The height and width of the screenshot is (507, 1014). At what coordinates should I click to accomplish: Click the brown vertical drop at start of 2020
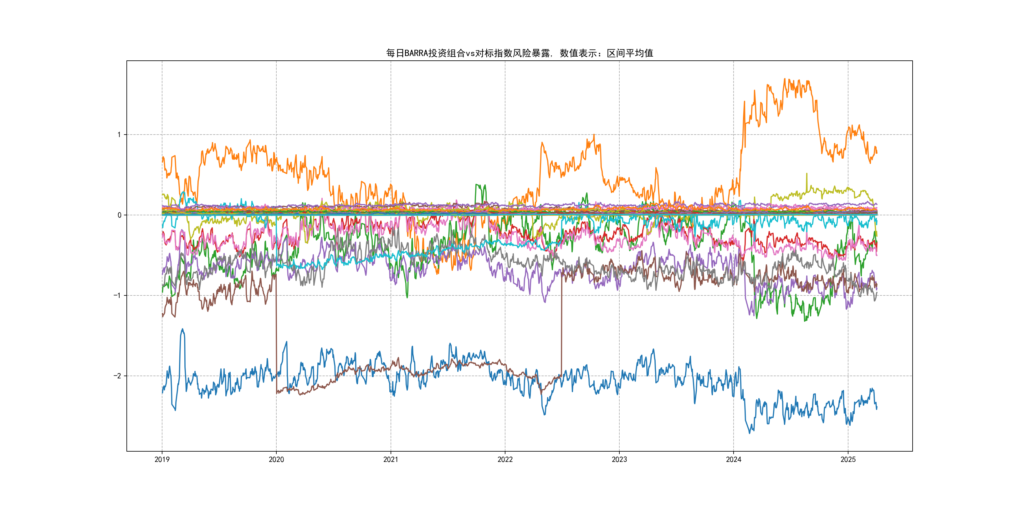pyautogui.click(x=276, y=335)
